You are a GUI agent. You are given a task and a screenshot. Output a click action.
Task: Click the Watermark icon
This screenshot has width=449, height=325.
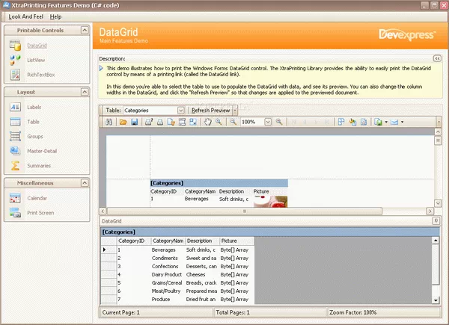pyautogui.click(x=364, y=122)
